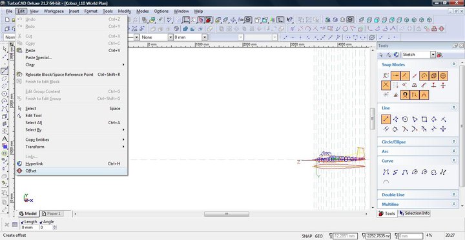The image size is (465, 240).
Task: Click the Text tool in left toolbar
Action: point(5,138)
